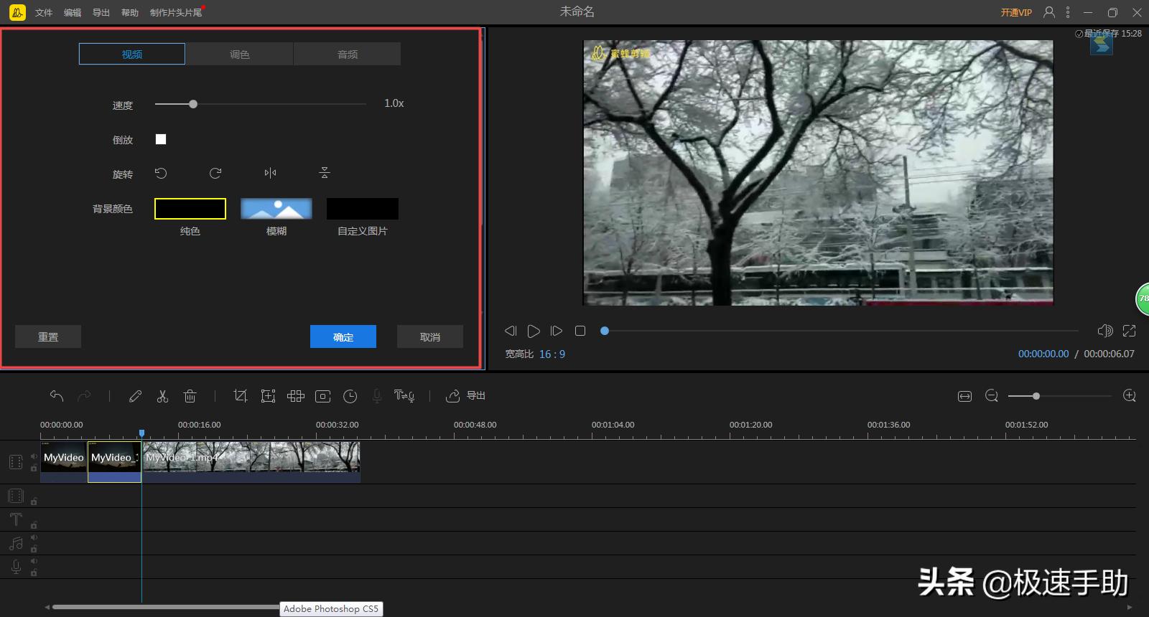Click the 16:9 aspect ratio value
1149x617 pixels.
click(x=552, y=354)
